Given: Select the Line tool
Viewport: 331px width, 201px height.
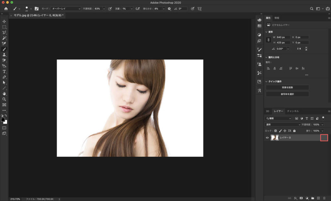Looking at the screenshot, I should coord(4,88).
